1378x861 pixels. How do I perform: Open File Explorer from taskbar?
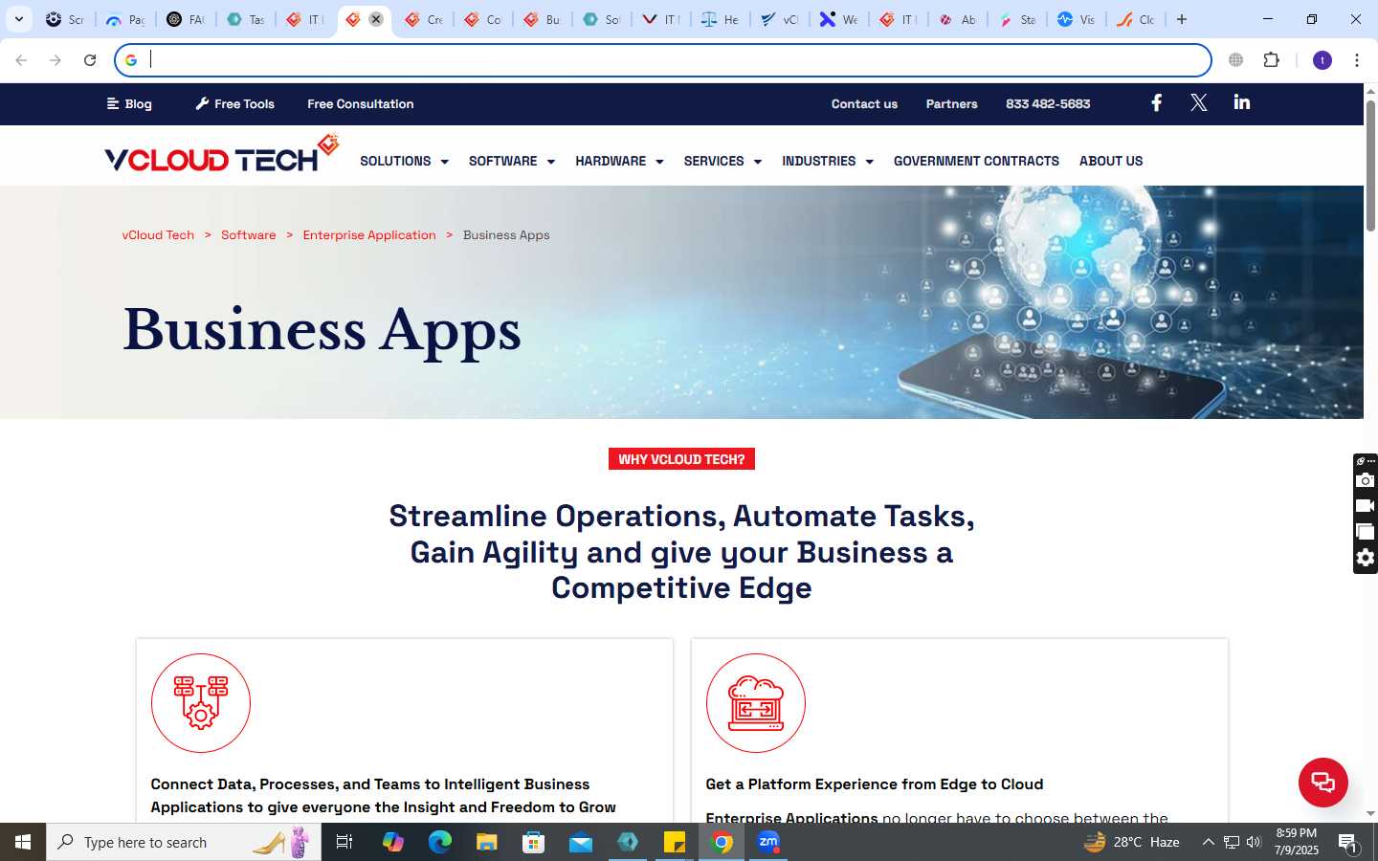[x=487, y=842]
